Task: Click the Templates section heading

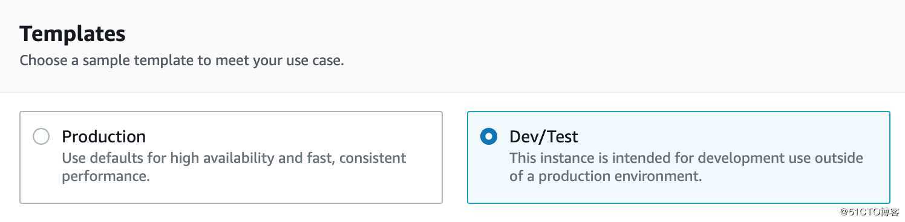Action: pyautogui.click(x=73, y=34)
